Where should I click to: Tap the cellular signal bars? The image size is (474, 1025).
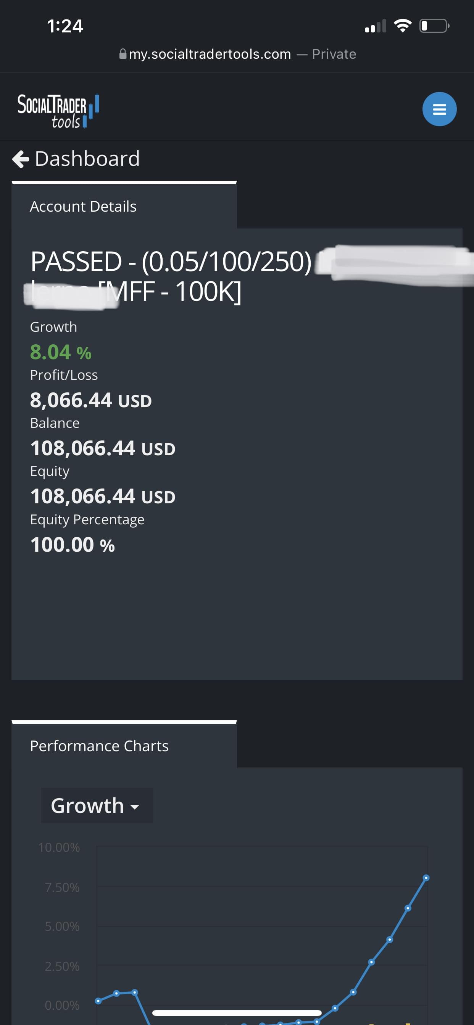[375, 27]
